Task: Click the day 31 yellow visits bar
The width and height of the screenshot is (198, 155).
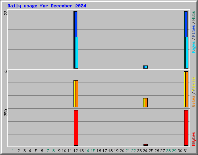Action: pyautogui.click(x=184, y=89)
